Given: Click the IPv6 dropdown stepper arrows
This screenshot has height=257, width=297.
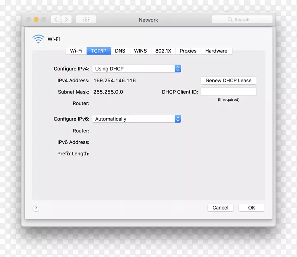Looking at the screenshot, I should [177, 119].
